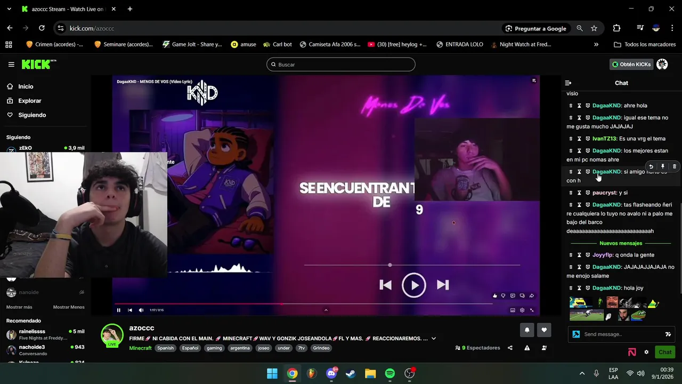Open Carl bot bookmark
The height and width of the screenshot is (384, 682).
[x=277, y=45]
